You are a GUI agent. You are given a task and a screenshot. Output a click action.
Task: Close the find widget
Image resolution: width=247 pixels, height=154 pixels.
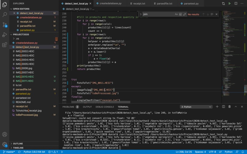[x=216, y=14]
